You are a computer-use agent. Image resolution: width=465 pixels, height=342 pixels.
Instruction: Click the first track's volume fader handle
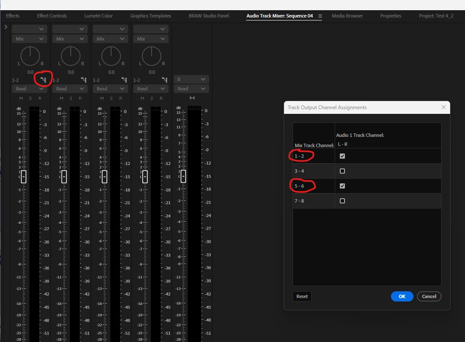(23, 177)
